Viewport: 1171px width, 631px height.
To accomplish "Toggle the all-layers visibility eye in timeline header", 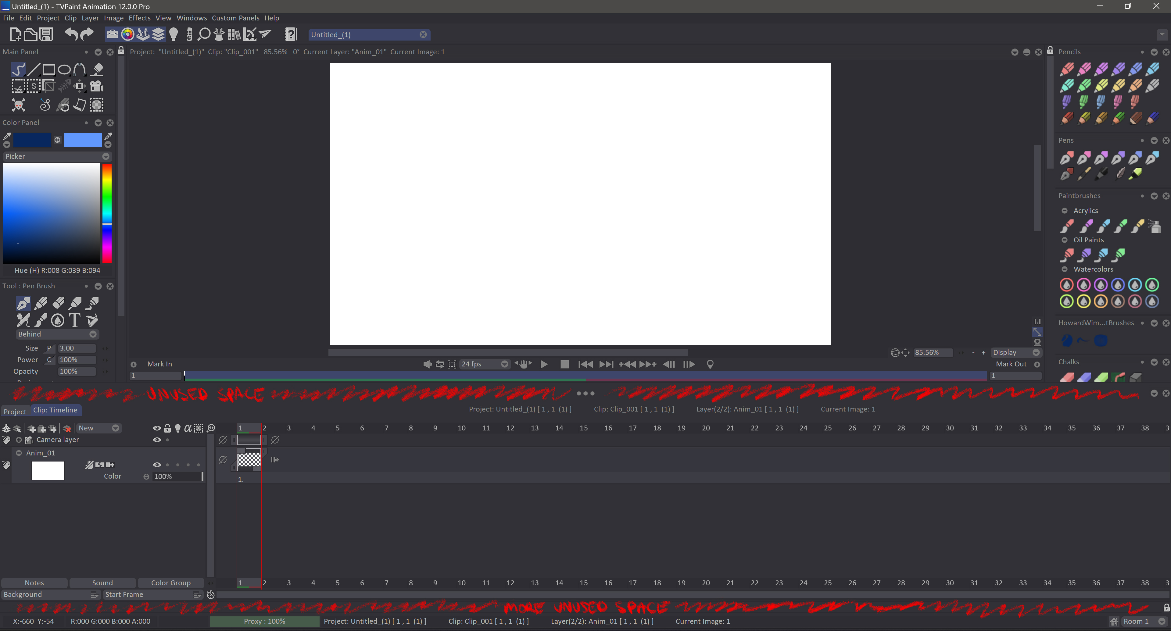I will [157, 428].
